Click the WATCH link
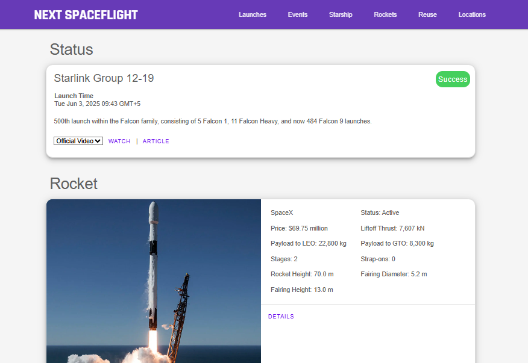Viewport: 528px width, 363px height. tap(119, 141)
